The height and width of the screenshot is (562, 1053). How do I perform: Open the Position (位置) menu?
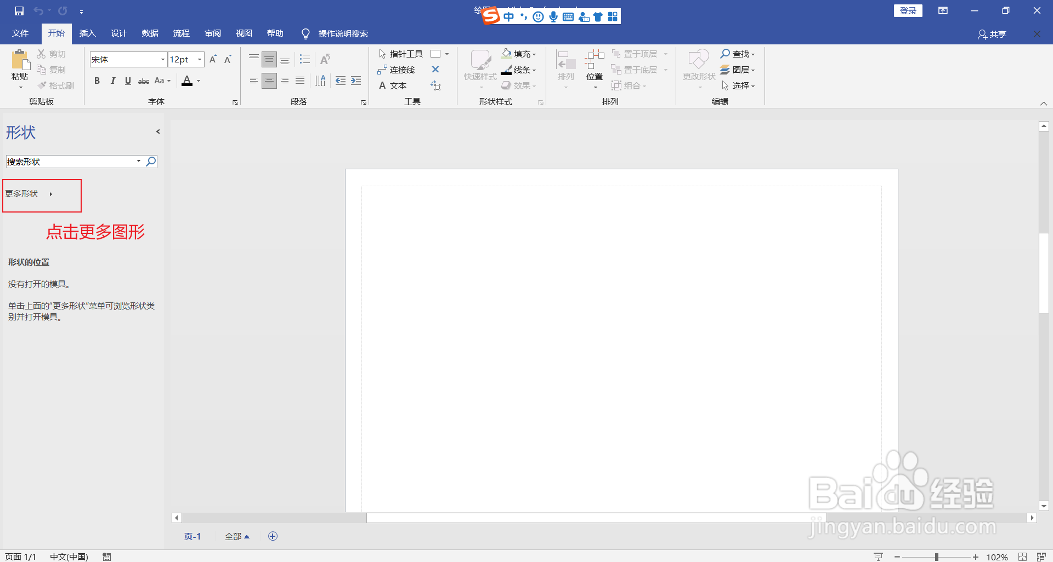(x=595, y=69)
